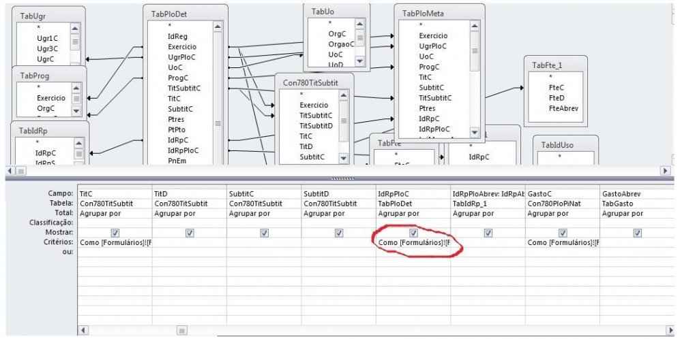Toggle Mostrar checkbox under the IdRpPloC column

click(x=413, y=233)
